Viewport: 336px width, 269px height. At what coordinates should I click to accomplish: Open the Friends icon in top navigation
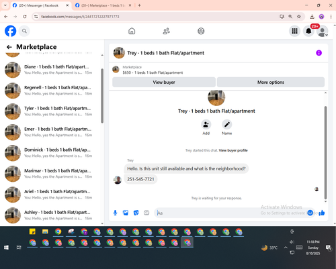click(x=166, y=31)
